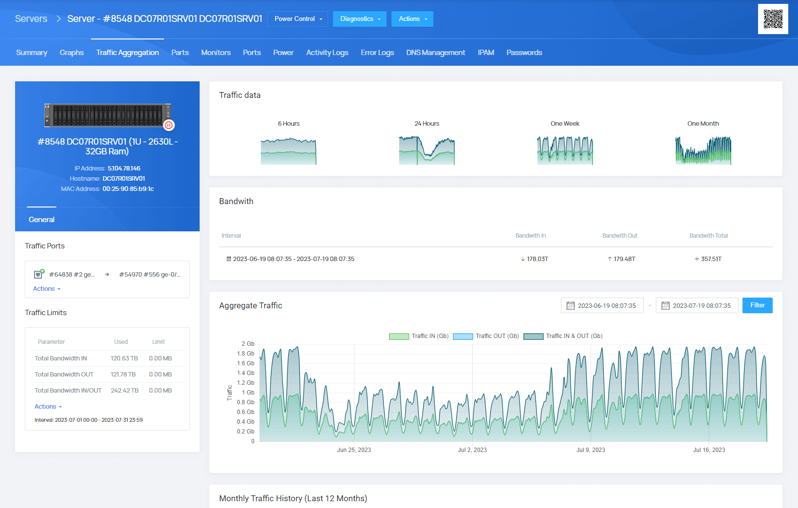The width and height of the screenshot is (798, 508).
Task: Click the down arrow icon beside 178.03T
Action: [523, 259]
